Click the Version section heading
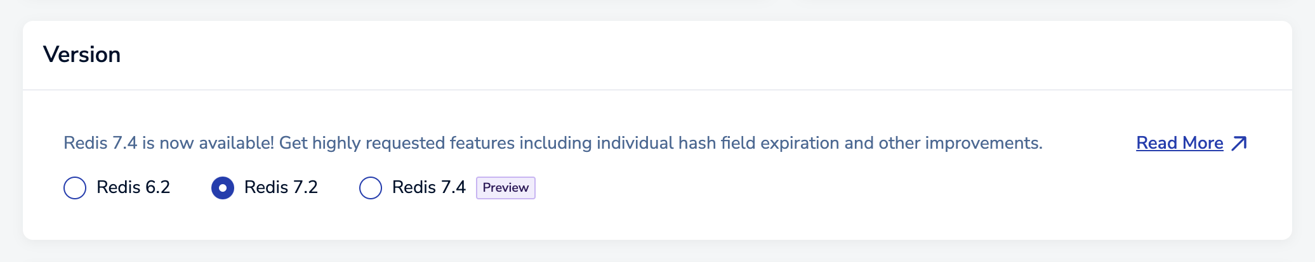1315x262 pixels. [82, 55]
